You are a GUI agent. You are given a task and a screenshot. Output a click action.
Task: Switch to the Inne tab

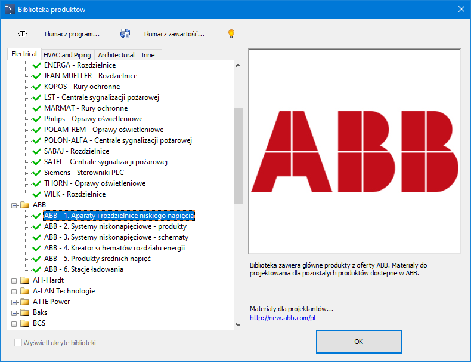pos(148,55)
